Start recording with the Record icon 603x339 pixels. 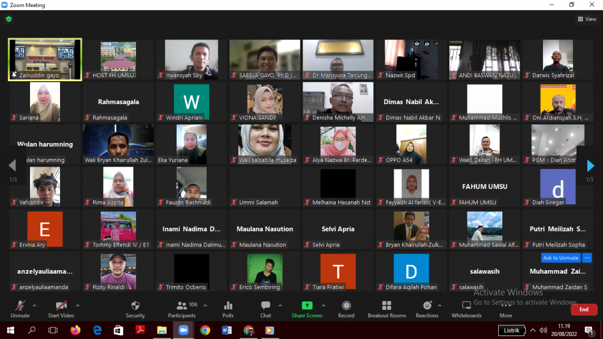click(x=346, y=308)
